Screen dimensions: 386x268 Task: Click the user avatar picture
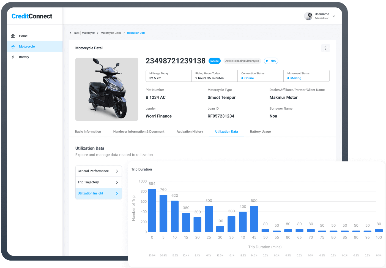[x=308, y=16]
